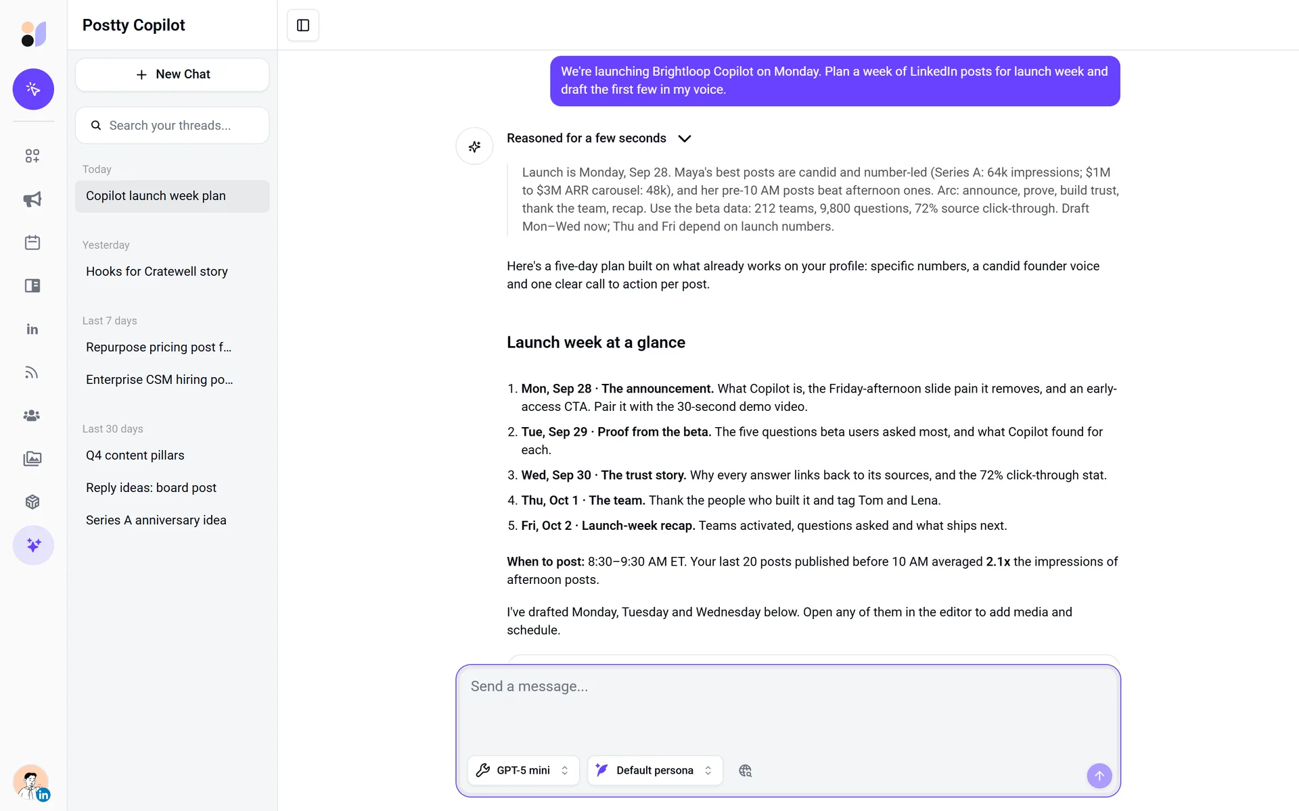Toggle the sidebar panel icon

pyautogui.click(x=303, y=25)
